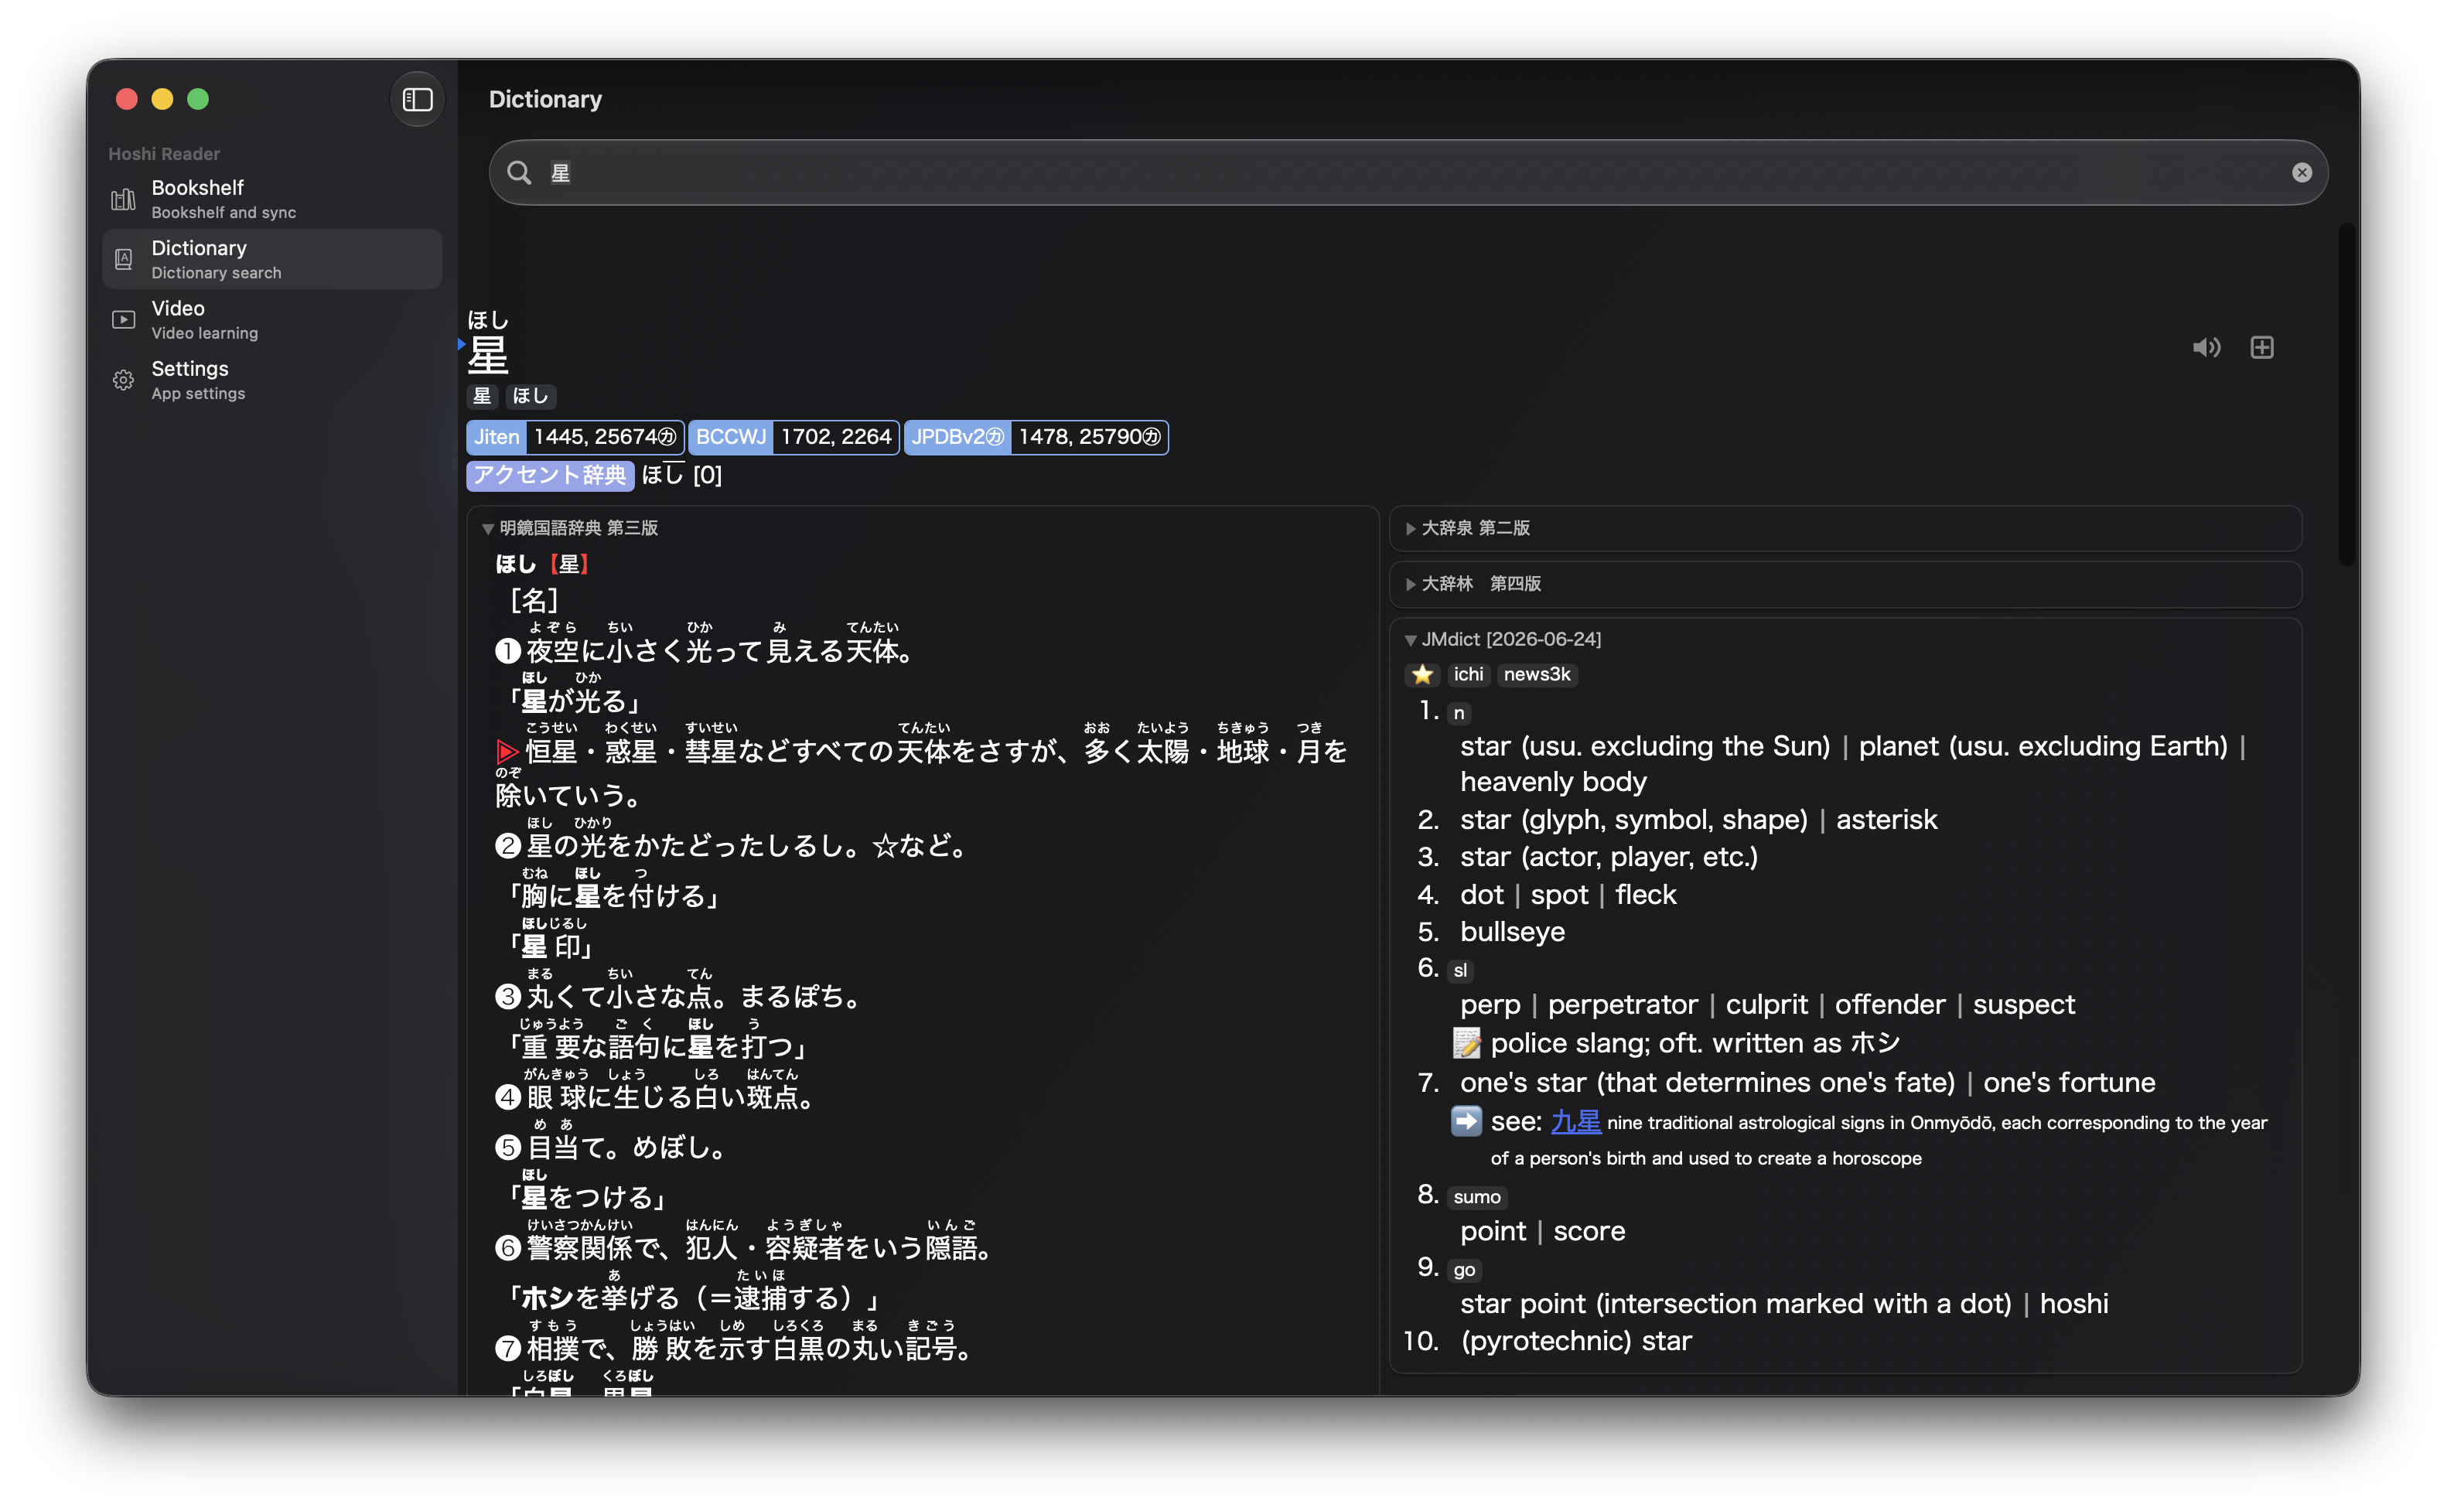The image size is (2447, 1511).
Task: Open Settings in the sidebar
Action: (x=271, y=380)
